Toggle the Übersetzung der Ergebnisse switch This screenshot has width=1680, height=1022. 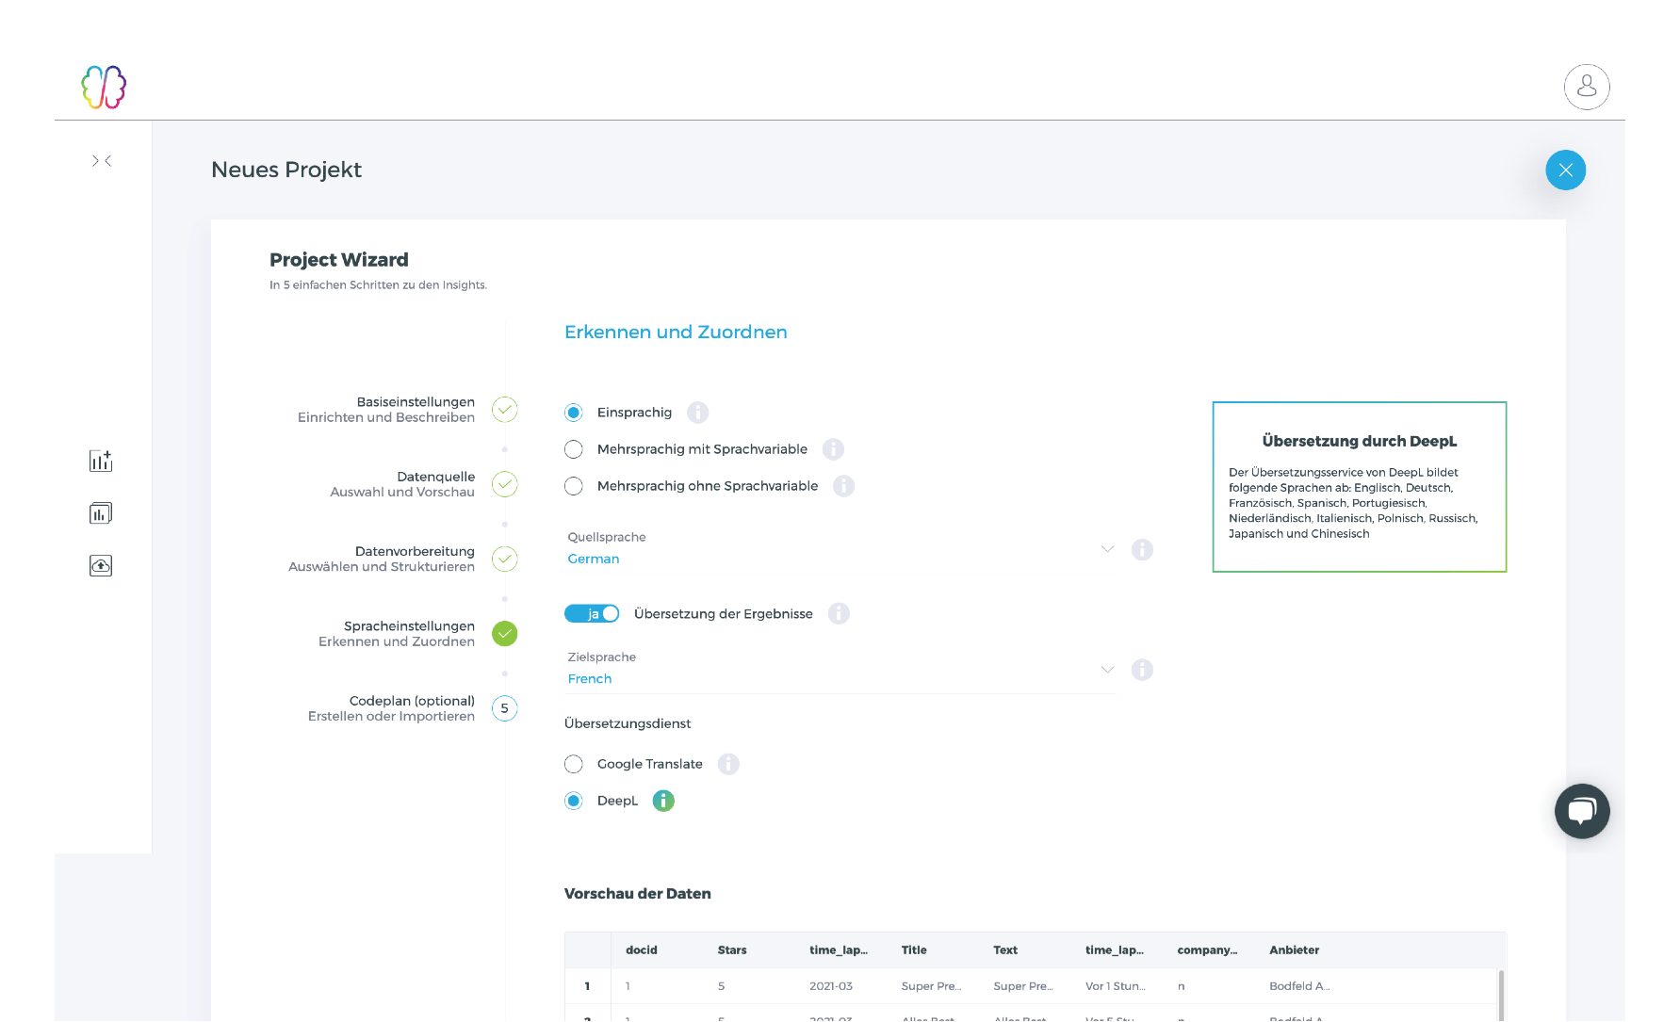tap(592, 614)
